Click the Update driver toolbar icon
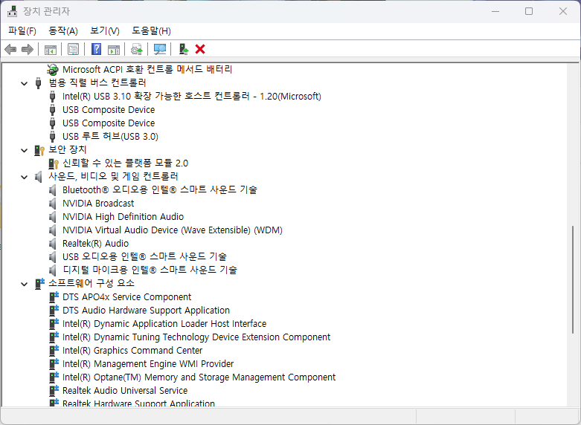 point(137,49)
